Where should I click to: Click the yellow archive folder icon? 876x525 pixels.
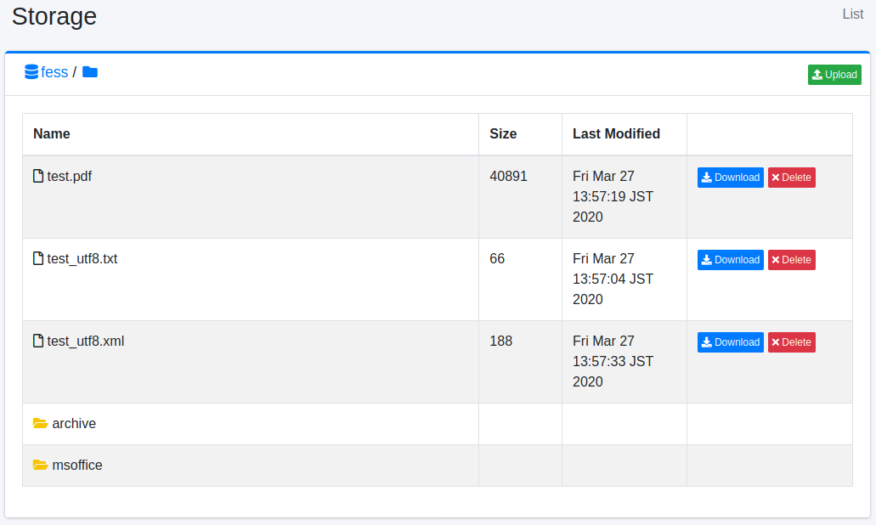click(40, 423)
